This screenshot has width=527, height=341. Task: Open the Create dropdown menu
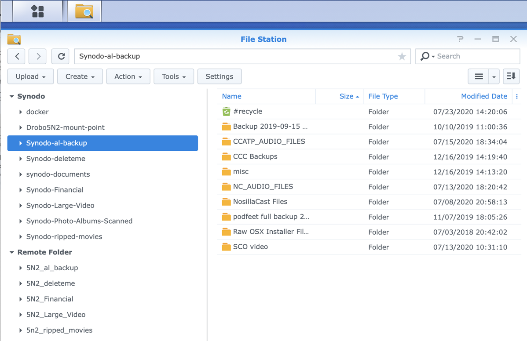point(80,76)
